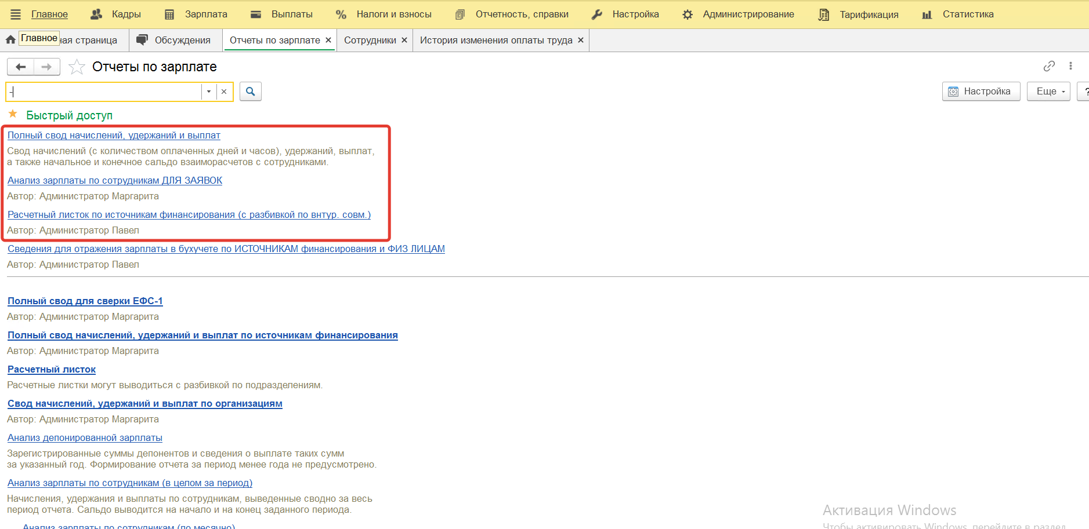The image size is (1089, 529).
Task: Open the Еще dropdown menu
Action: 1048,92
